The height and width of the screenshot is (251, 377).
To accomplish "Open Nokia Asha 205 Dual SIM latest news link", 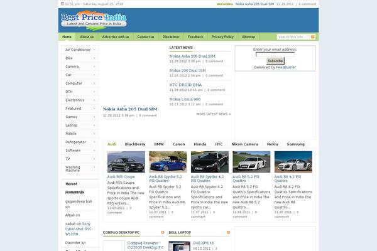I will click(192, 56).
